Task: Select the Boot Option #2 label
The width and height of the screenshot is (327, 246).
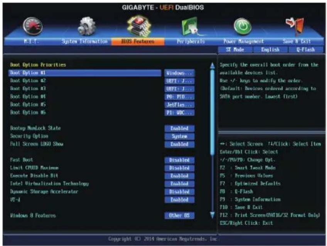Action: [x=28, y=81]
